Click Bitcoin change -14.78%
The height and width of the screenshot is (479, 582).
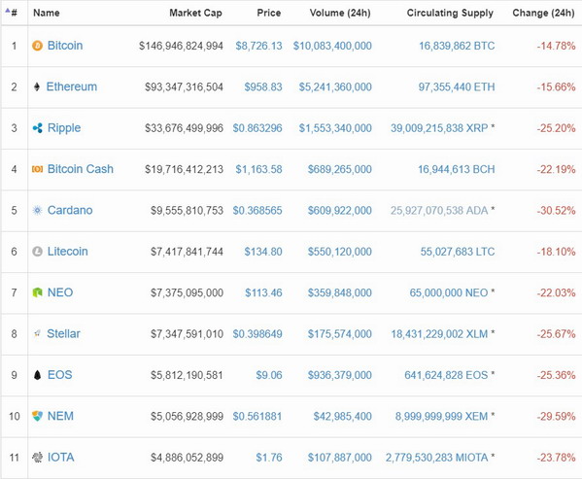click(x=556, y=46)
